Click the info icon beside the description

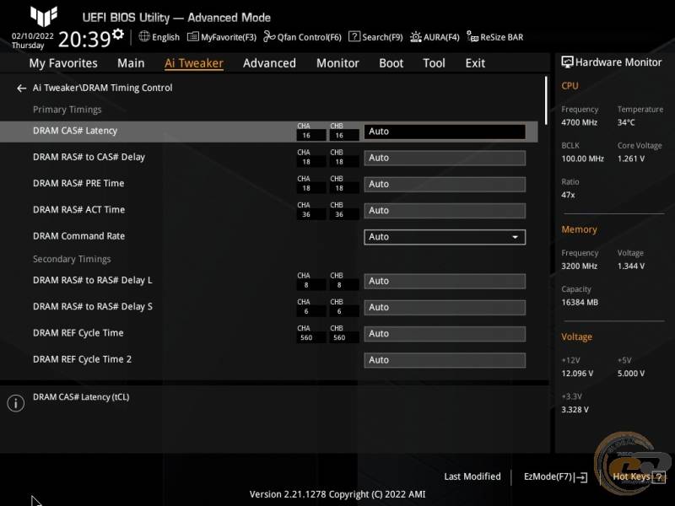click(x=16, y=403)
